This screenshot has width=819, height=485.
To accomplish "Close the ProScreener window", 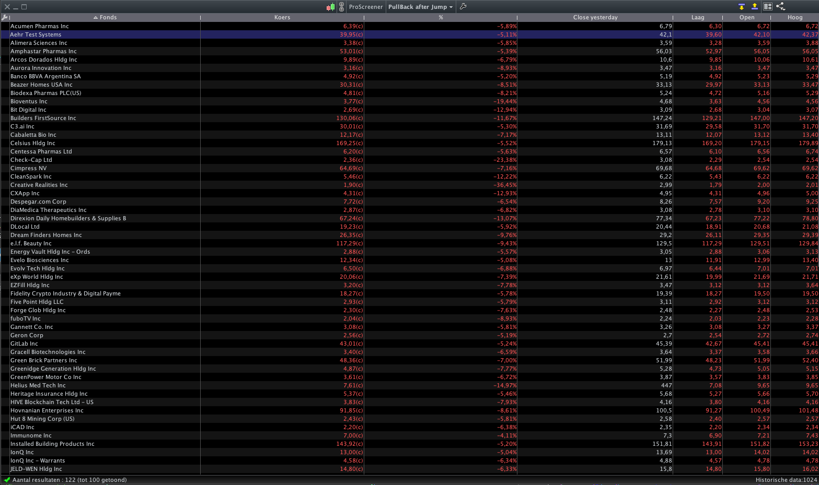I will tap(7, 7).
